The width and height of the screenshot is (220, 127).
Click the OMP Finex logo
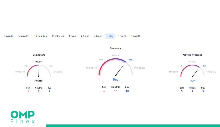[x=23, y=117]
